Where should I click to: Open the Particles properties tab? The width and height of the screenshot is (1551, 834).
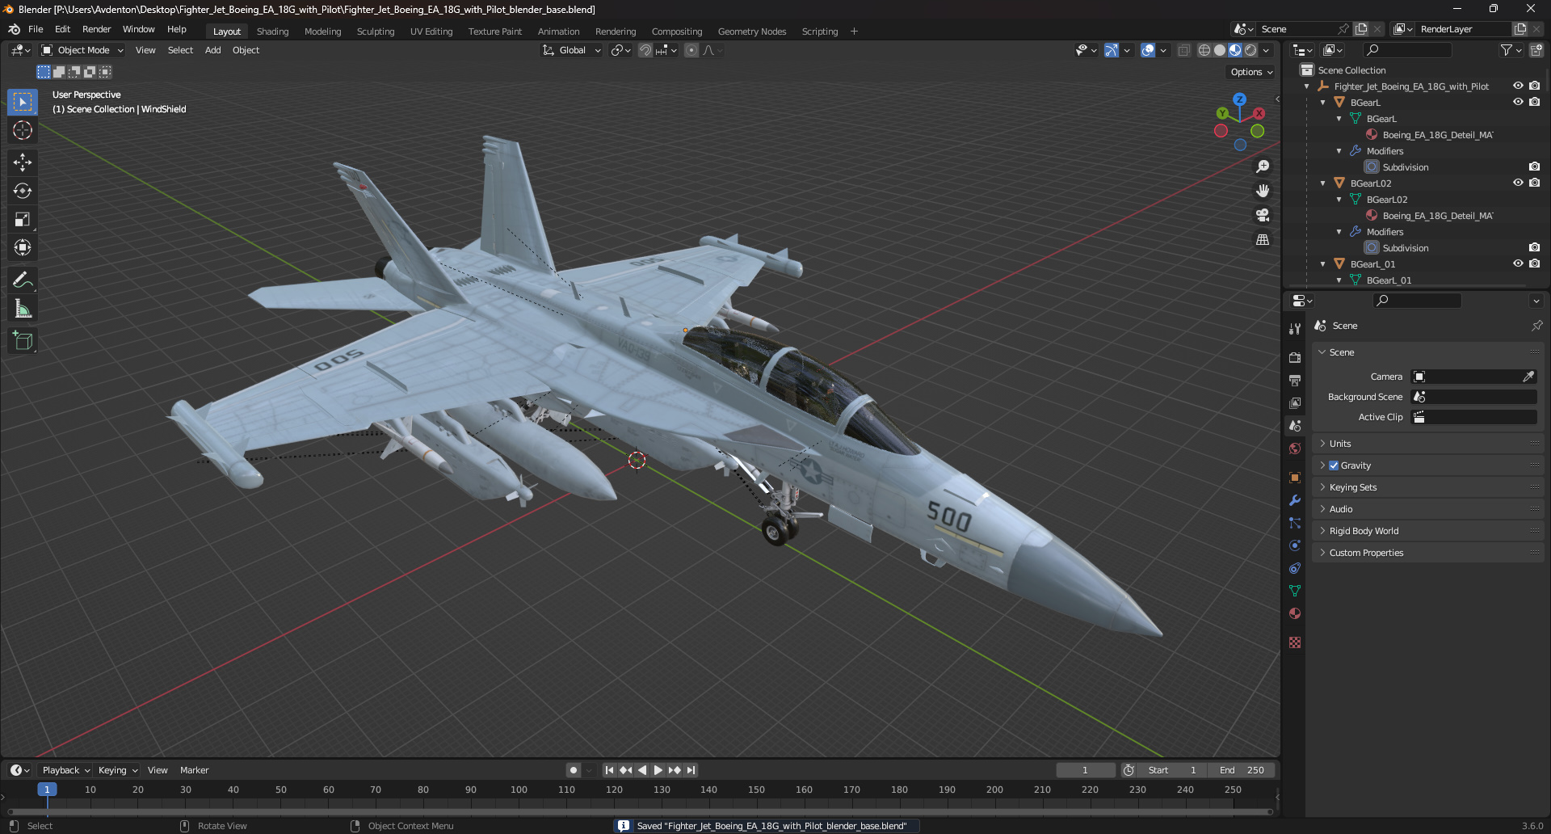tap(1295, 523)
